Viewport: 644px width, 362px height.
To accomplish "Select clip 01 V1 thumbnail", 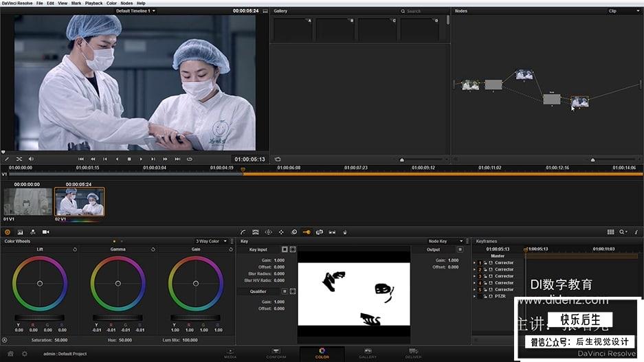I will click(27, 202).
